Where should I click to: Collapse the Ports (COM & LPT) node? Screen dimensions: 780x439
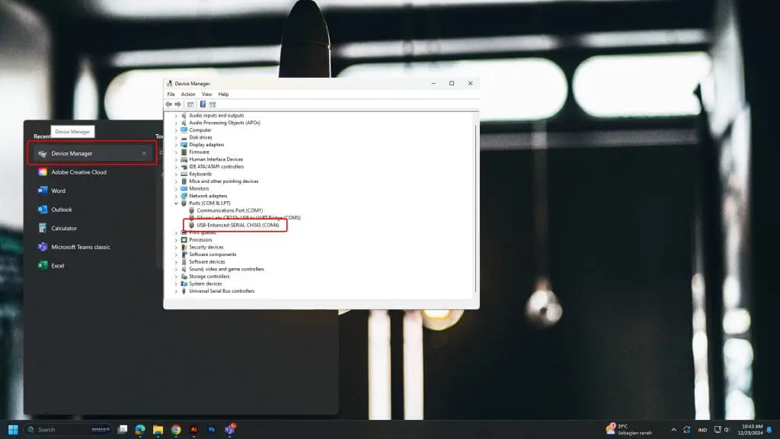click(x=176, y=203)
